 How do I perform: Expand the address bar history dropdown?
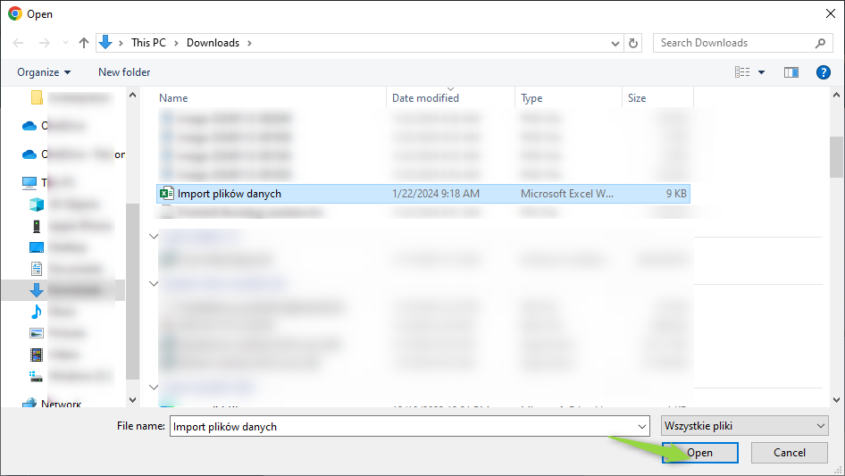615,43
